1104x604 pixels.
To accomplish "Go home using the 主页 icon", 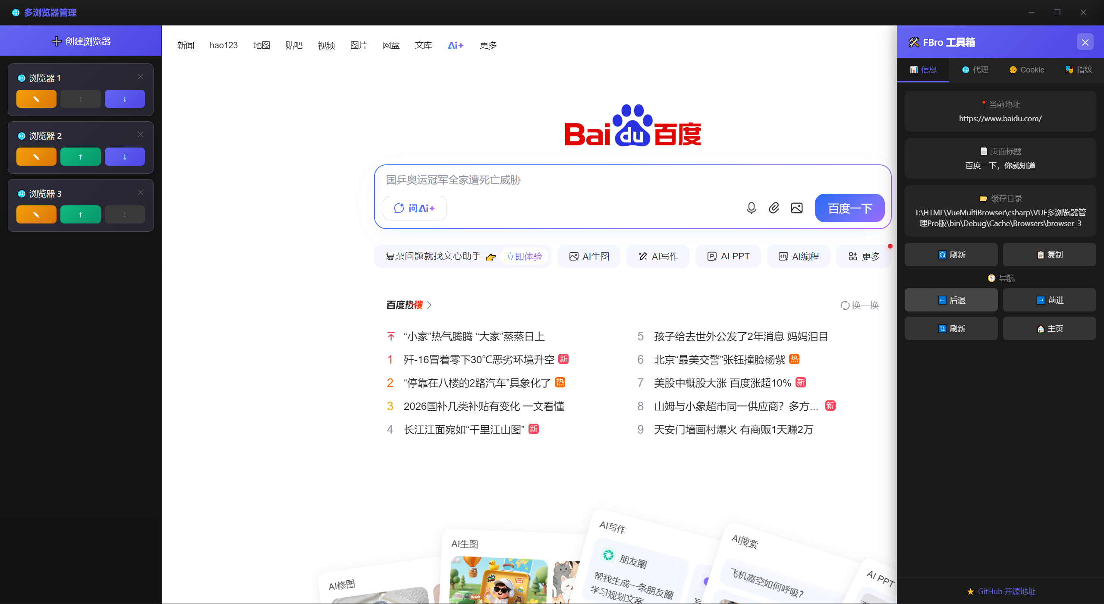I will tap(1050, 328).
